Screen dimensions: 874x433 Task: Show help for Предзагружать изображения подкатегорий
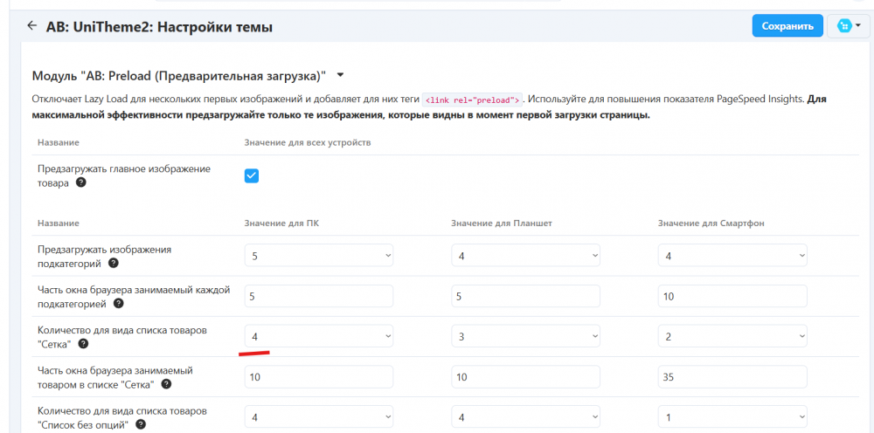pyautogui.click(x=113, y=263)
